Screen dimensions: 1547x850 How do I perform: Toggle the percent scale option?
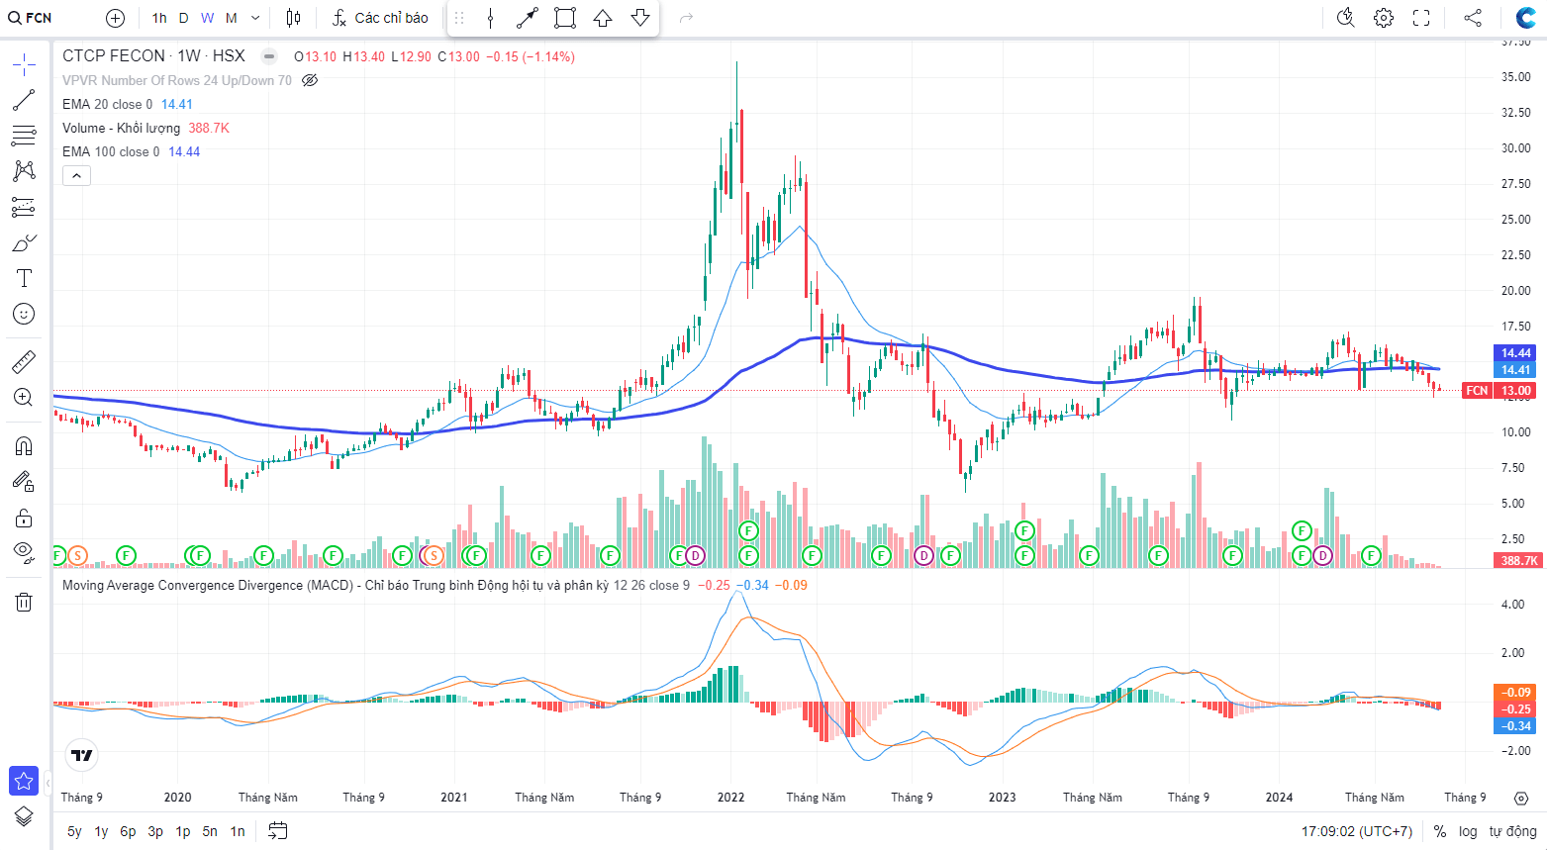pyautogui.click(x=1439, y=831)
